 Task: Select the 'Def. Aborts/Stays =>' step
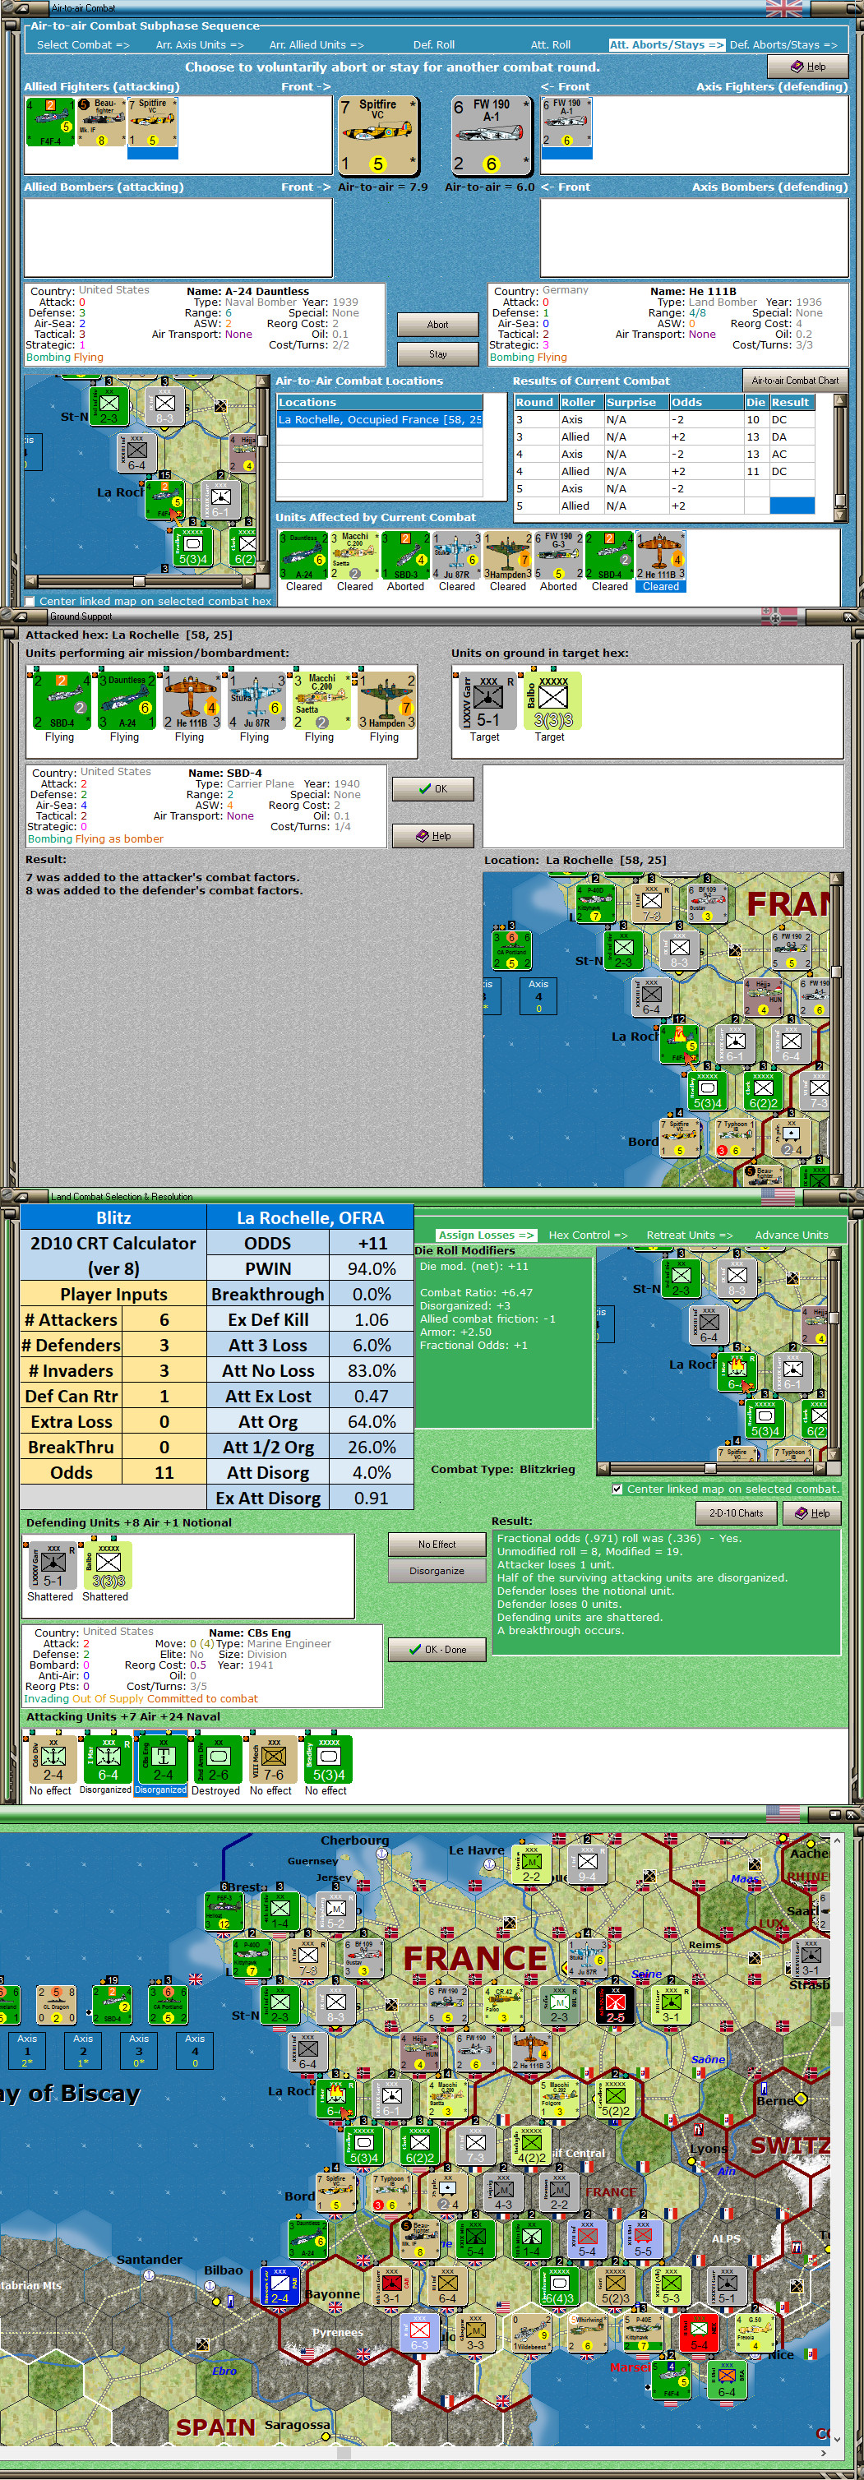tap(783, 44)
